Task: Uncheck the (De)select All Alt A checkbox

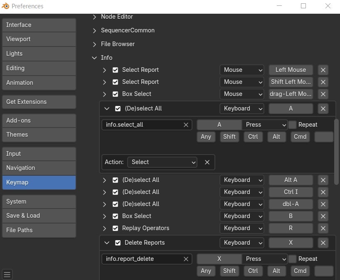Action: coord(116,180)
